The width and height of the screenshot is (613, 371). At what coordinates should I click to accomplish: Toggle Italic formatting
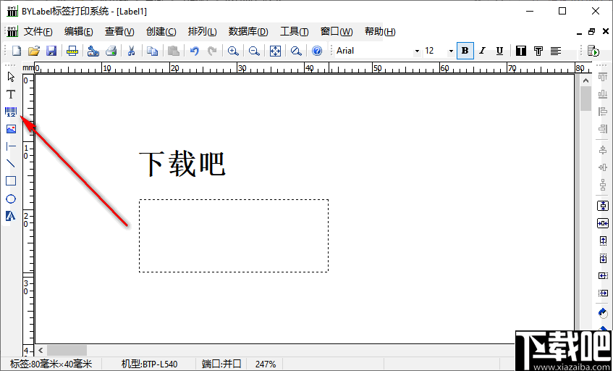click(483, 51)
